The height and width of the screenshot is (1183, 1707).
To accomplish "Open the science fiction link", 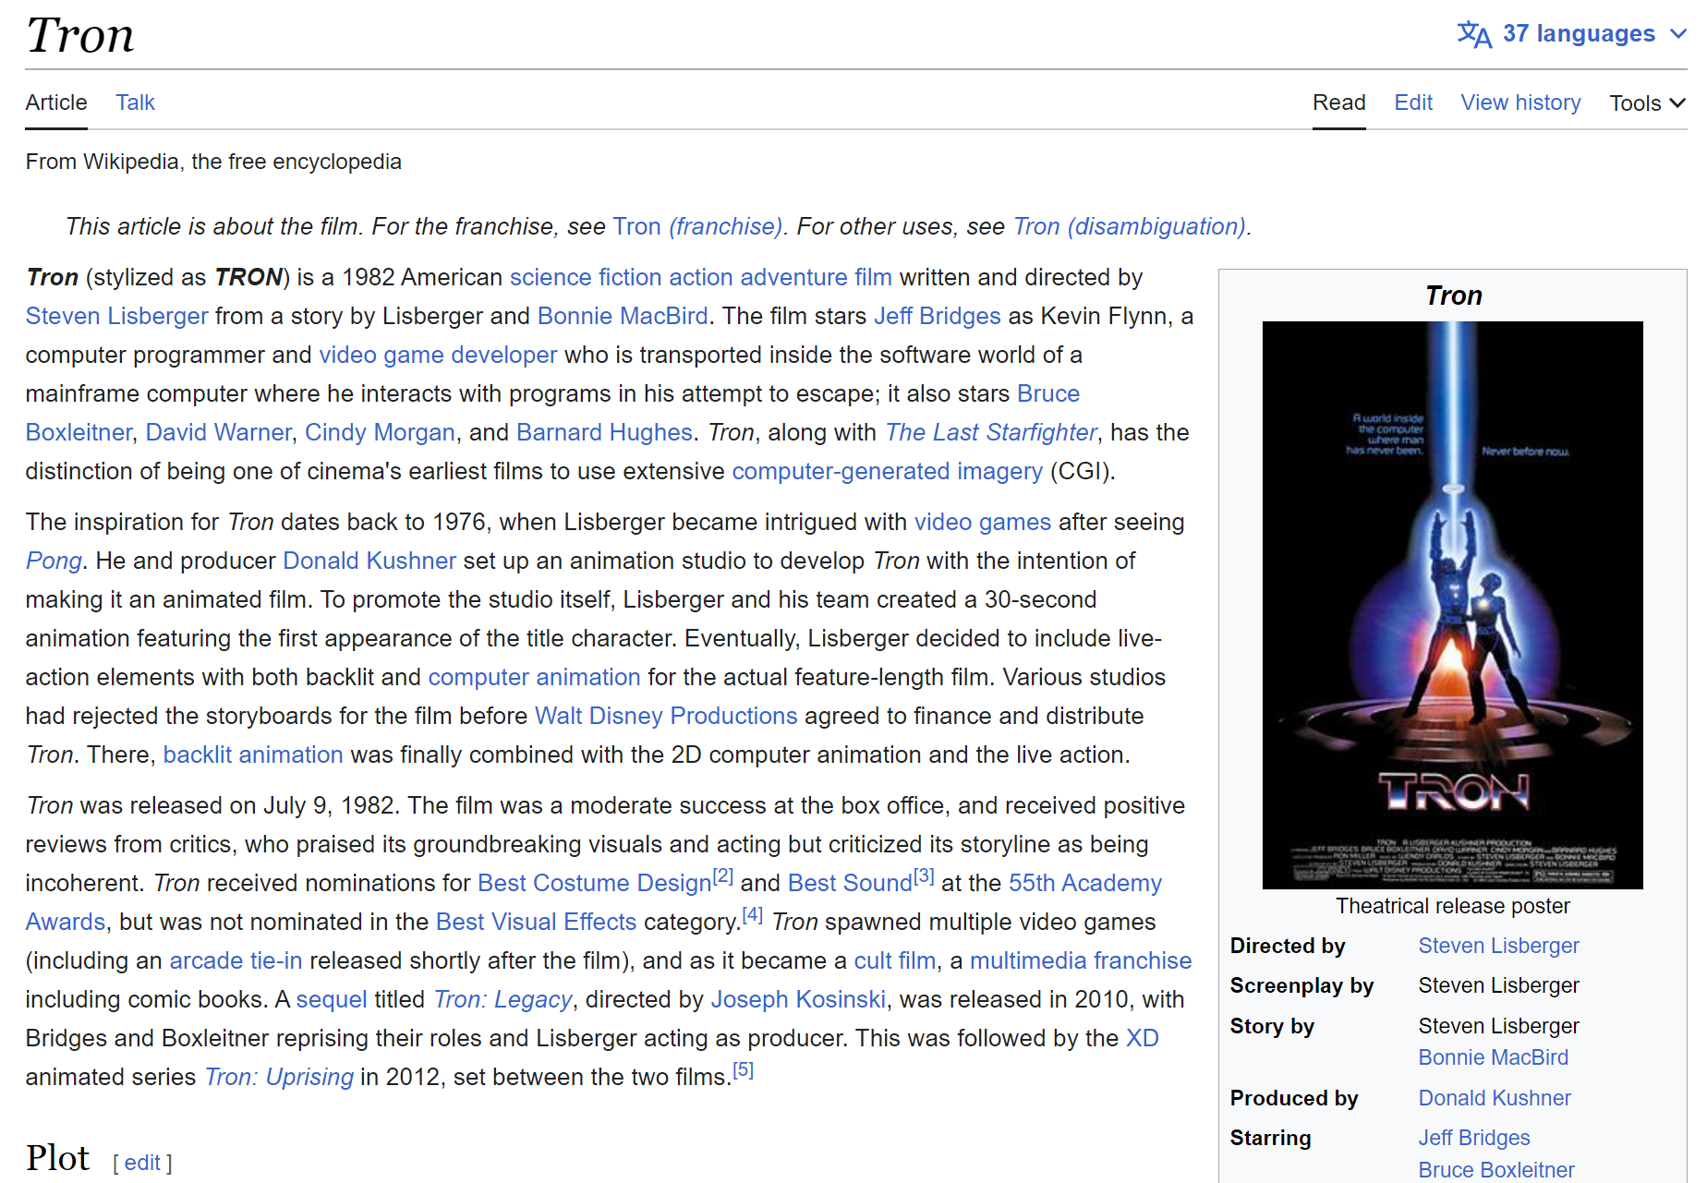I will click(x=586, y=277).
